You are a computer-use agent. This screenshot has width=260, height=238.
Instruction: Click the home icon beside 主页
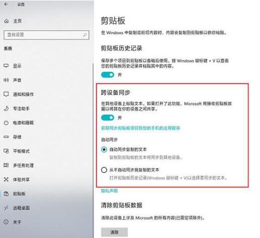[x=7, y=21]
